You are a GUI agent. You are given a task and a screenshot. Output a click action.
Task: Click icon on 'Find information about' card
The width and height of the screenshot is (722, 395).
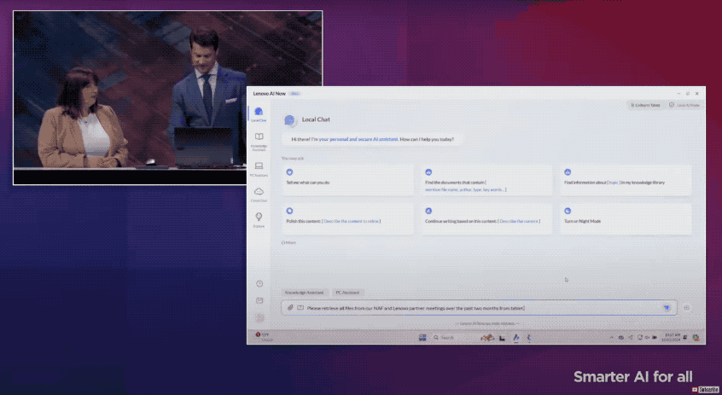(x=568, y=172)
